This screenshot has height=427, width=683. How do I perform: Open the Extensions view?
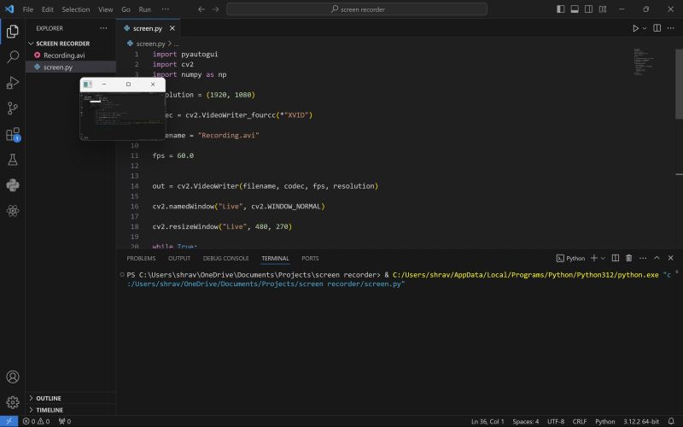(x=13, y=134)
